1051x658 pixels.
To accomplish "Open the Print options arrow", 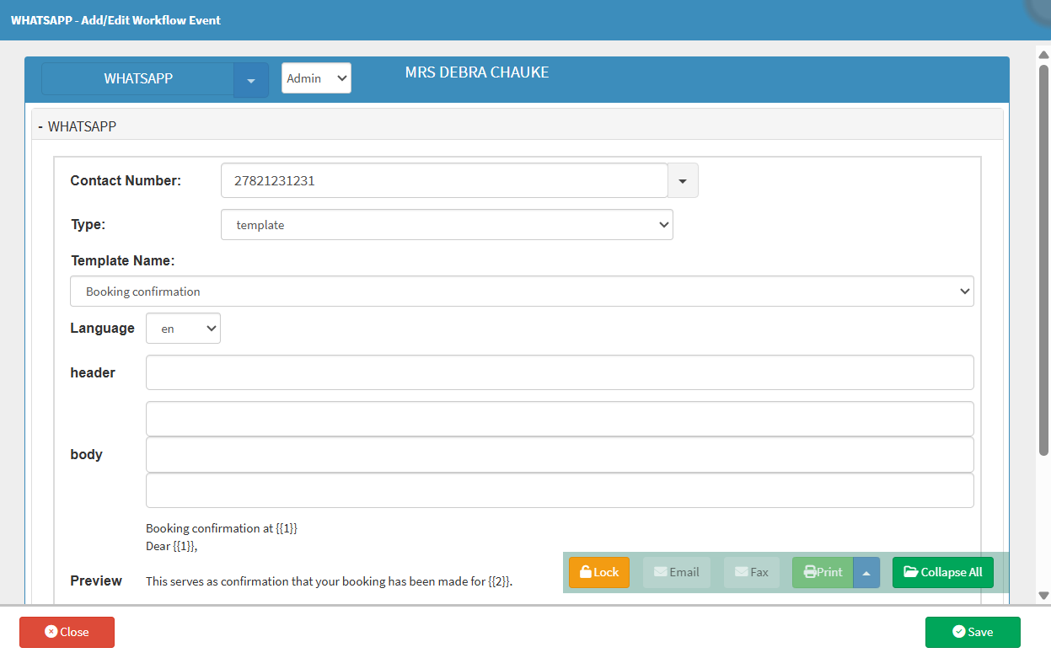I will point(866,572).
